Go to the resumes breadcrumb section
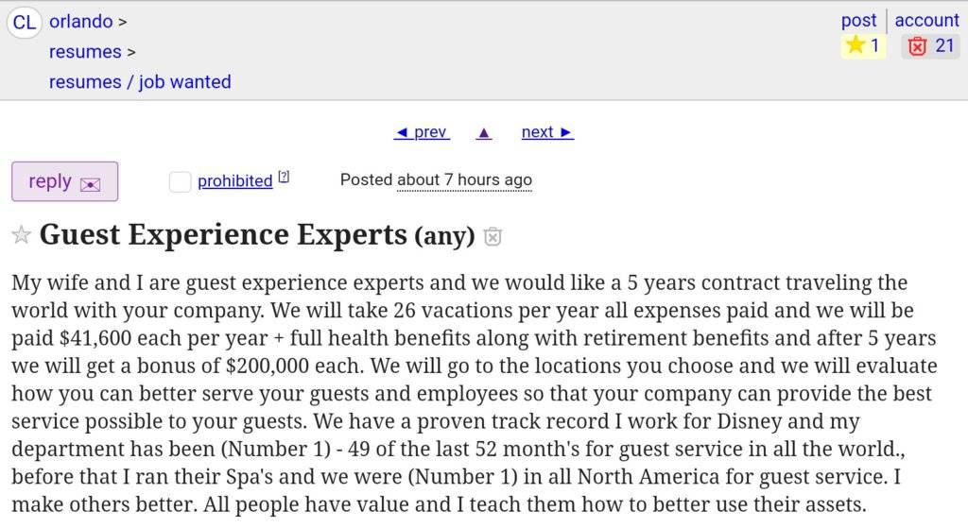The height and width of the screenshot is (528, 968). 85,51
